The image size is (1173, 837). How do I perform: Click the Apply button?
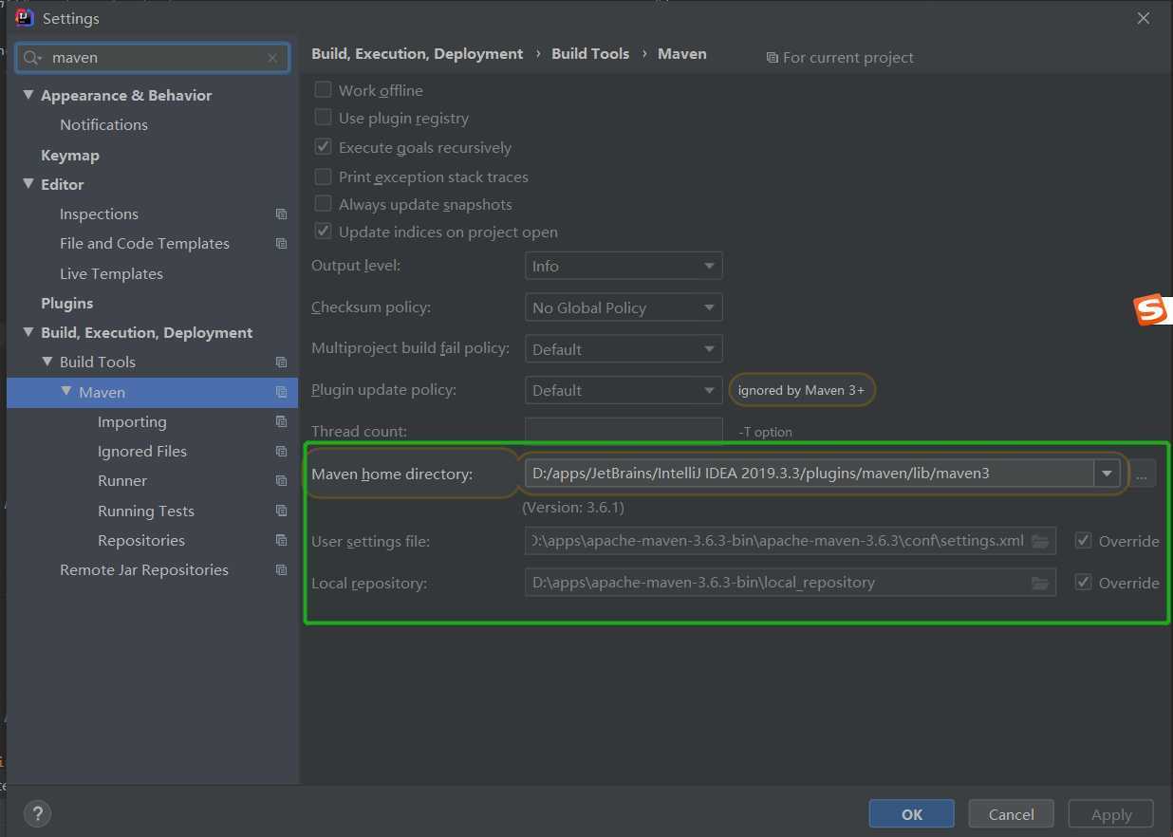pyautogui.click(x=1111, y=814)
